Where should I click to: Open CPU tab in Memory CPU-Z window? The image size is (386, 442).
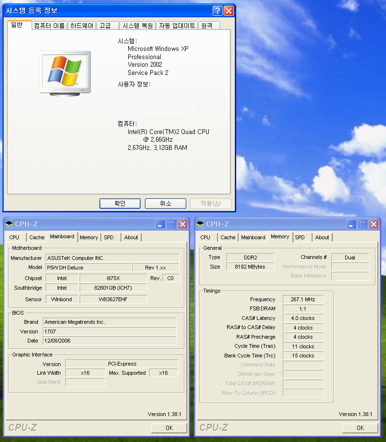[207, 237]
